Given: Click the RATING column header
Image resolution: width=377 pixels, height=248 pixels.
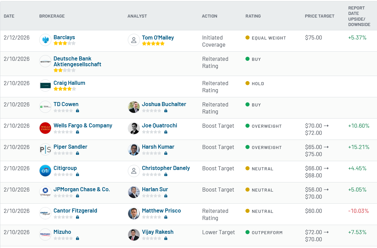Looking at the screenshot, I should 253,16.
